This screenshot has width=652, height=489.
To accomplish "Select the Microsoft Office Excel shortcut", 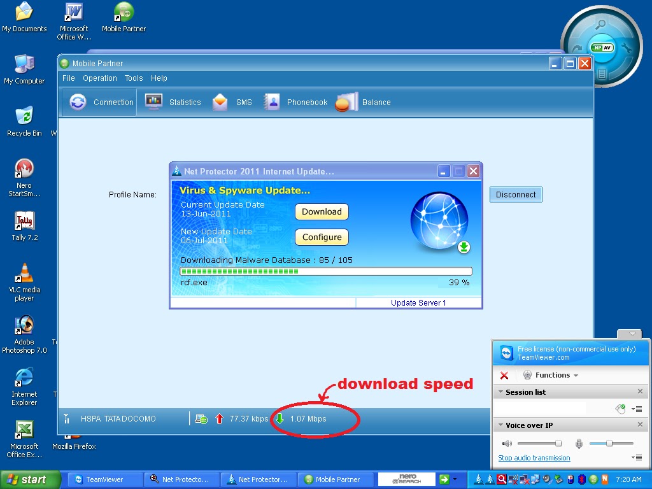I will click(24, 439).
